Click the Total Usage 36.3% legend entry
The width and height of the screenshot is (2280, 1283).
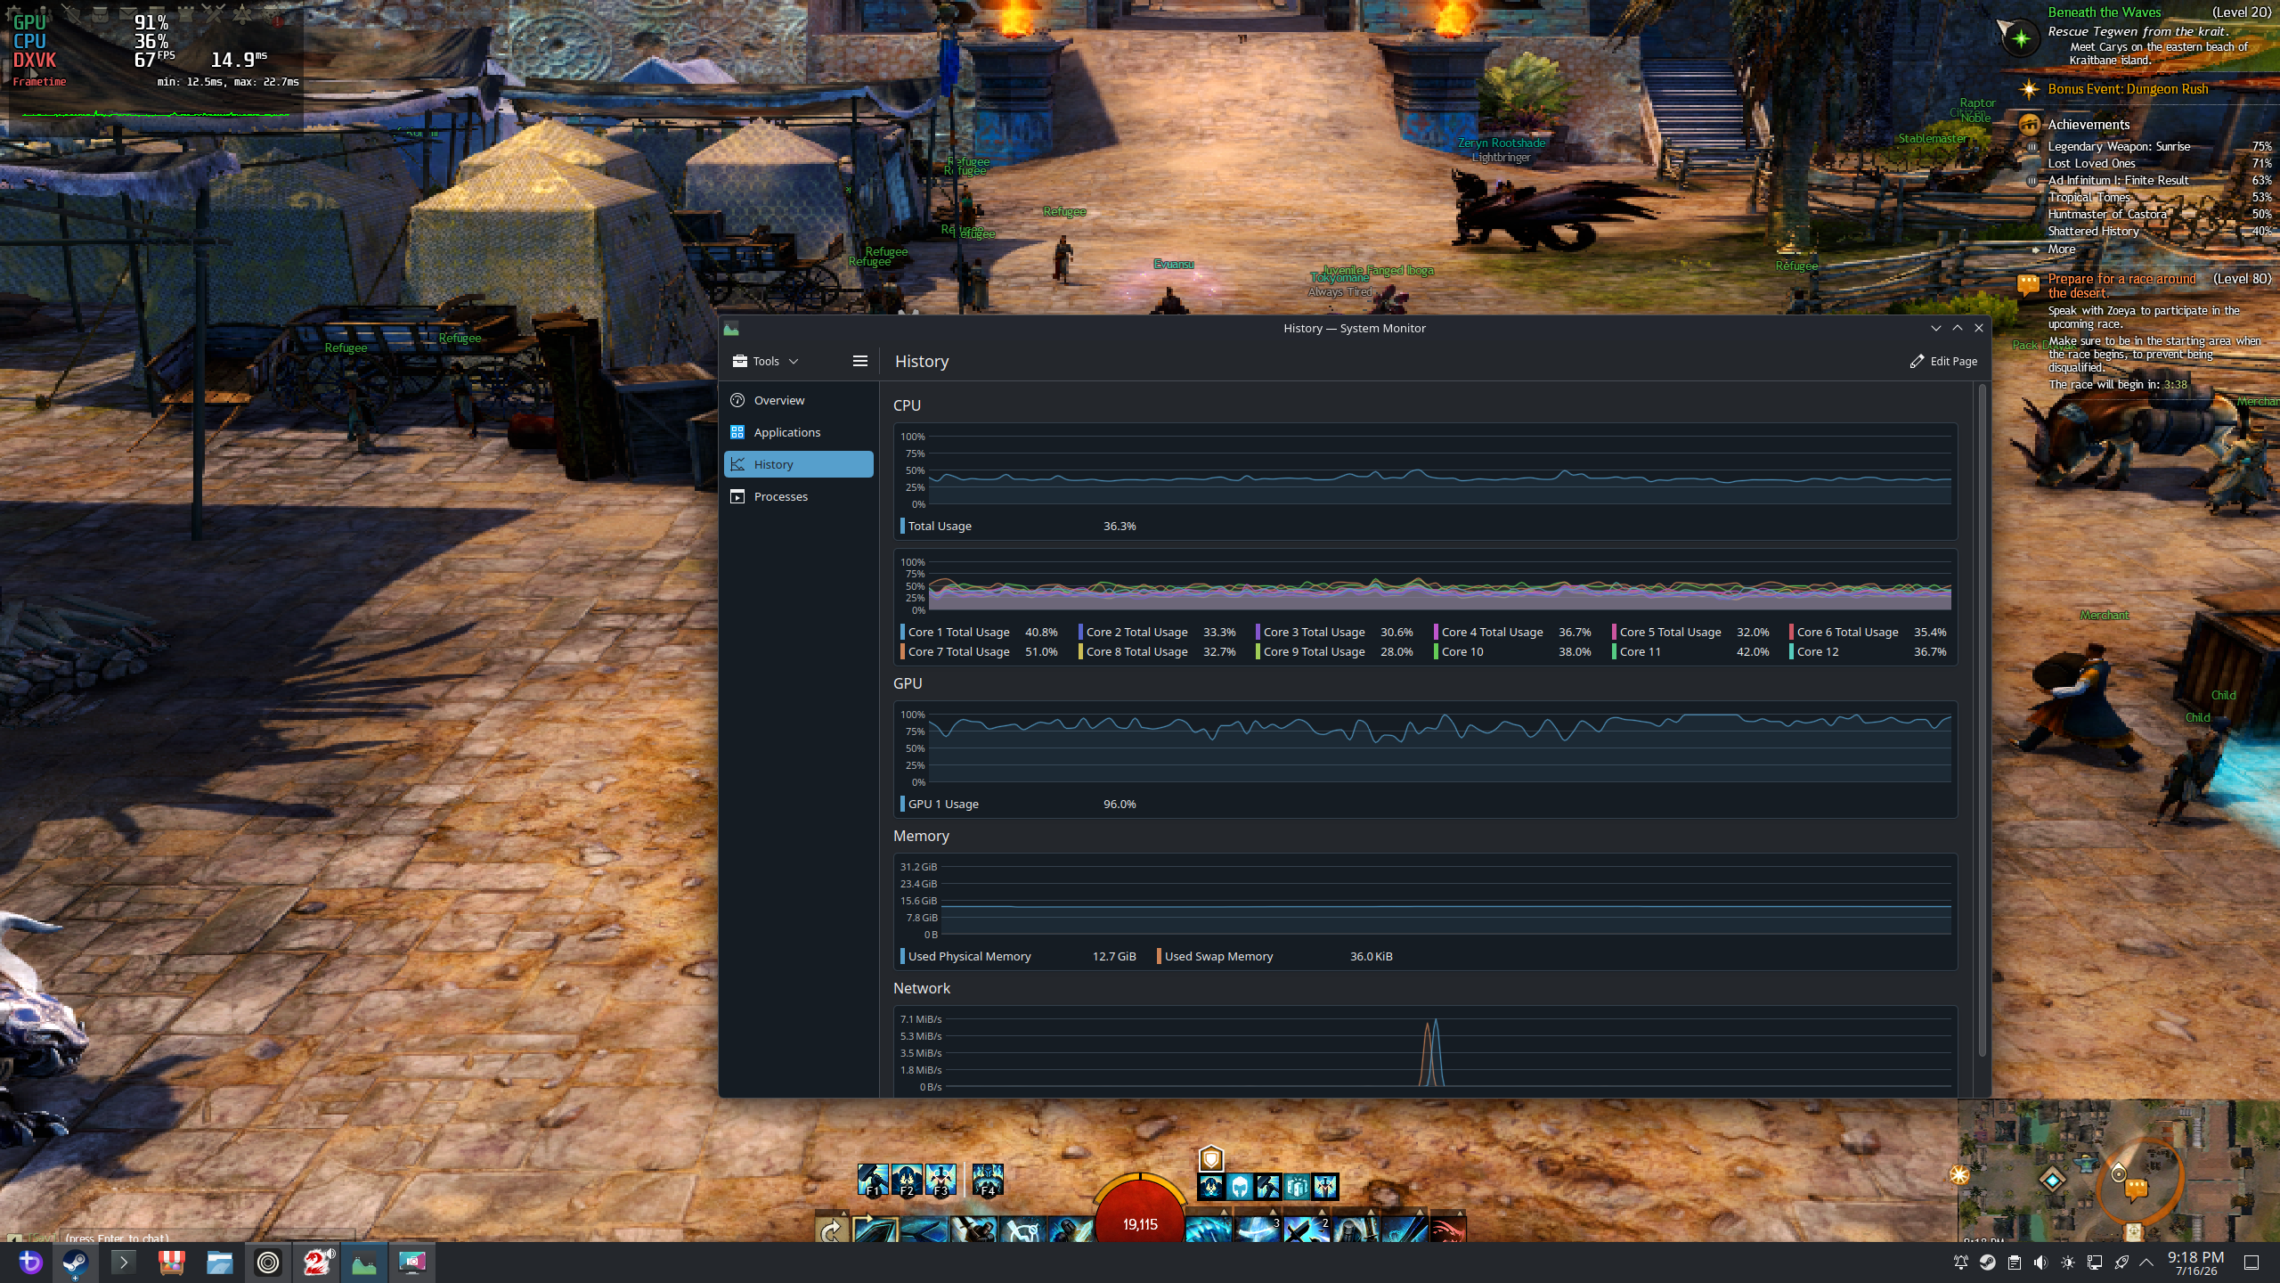pos(1018,526)
